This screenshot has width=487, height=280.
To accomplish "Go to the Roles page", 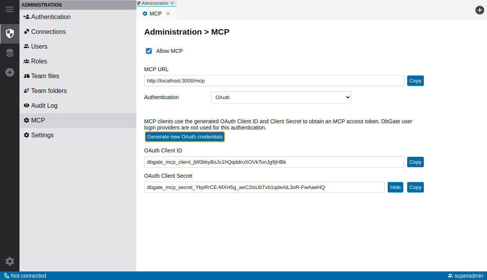I will coord(78,61).
